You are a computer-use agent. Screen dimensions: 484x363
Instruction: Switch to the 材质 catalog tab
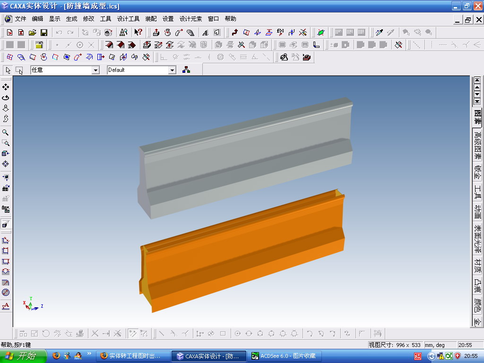[x=477, y=266]
